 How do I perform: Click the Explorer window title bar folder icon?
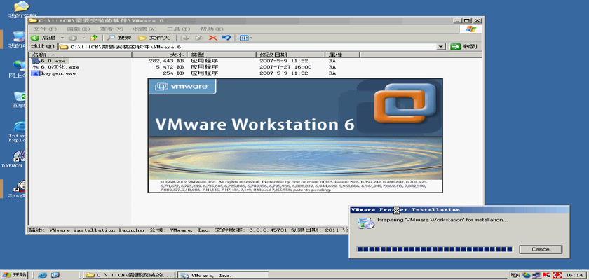tap(33, 20)
